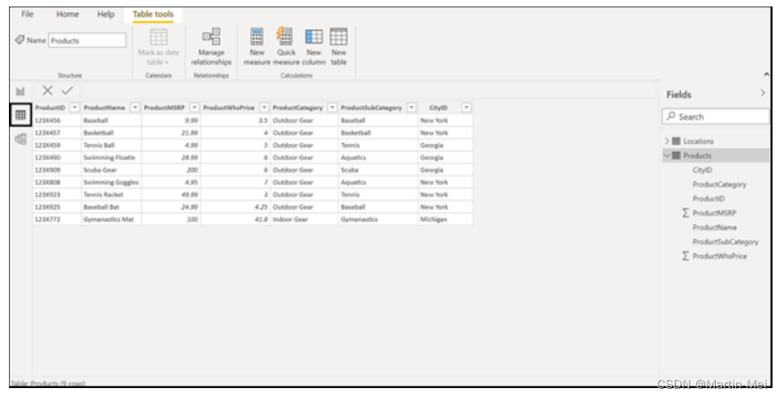
Task: Click the cell with value 41.8
Action: tap(235, 219)
